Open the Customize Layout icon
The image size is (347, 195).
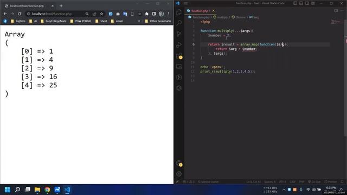tap(313, 3)
